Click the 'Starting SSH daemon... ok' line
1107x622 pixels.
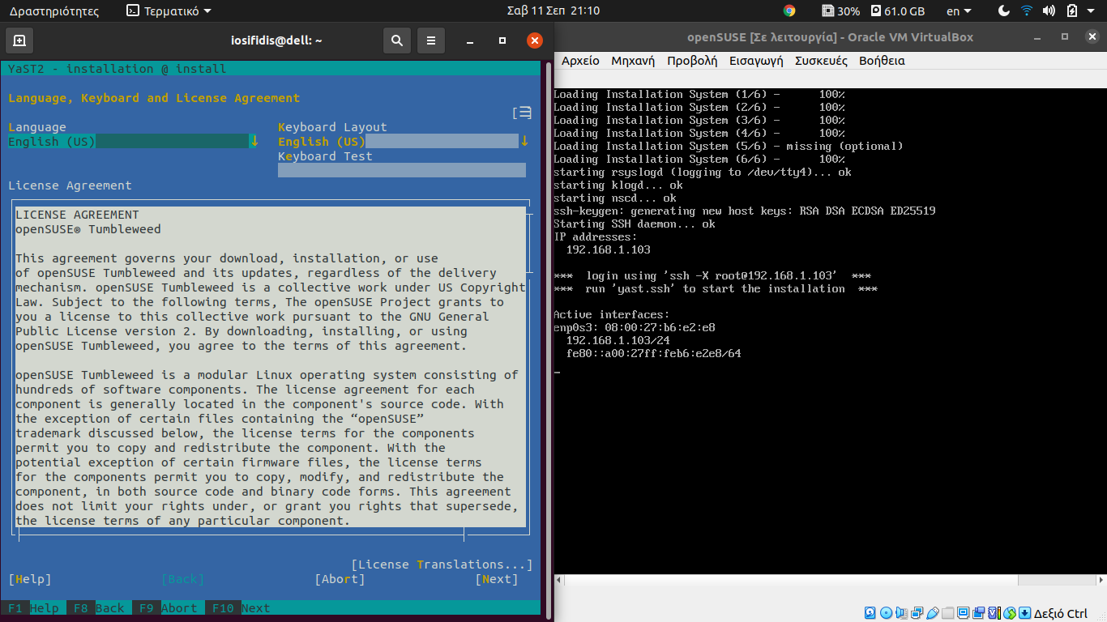tap(635, 224)
